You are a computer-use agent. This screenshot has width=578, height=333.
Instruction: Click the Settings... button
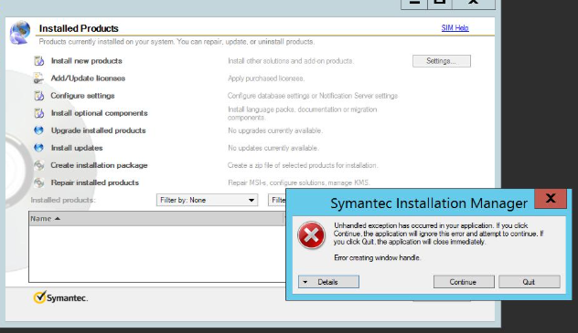pyautogui.click(x=442, y=61)
